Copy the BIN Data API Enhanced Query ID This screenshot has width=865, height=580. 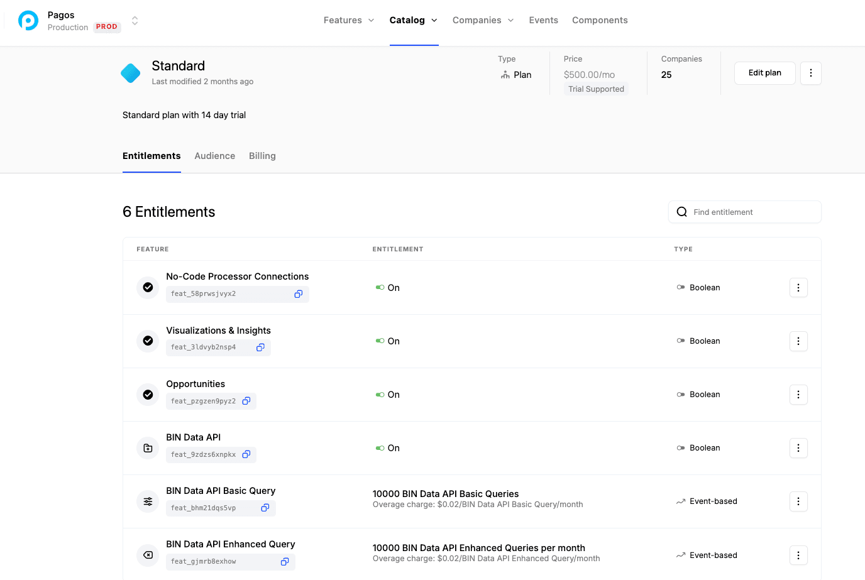tap(285, 562)
